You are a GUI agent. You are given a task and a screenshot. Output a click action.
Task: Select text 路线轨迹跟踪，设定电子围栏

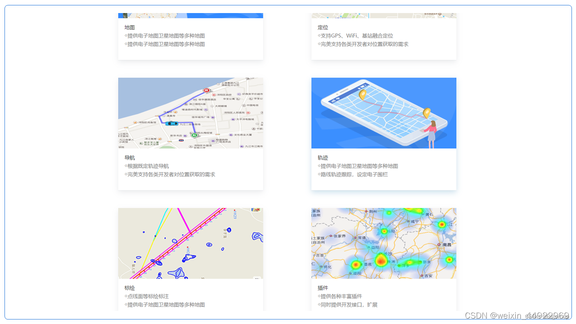tap(354, 175)
